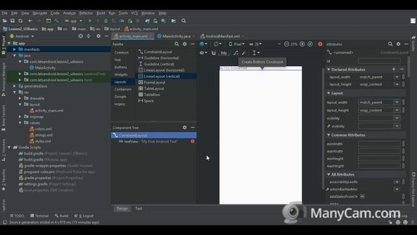Collapse the All Attributes section

tap(328, 174)
